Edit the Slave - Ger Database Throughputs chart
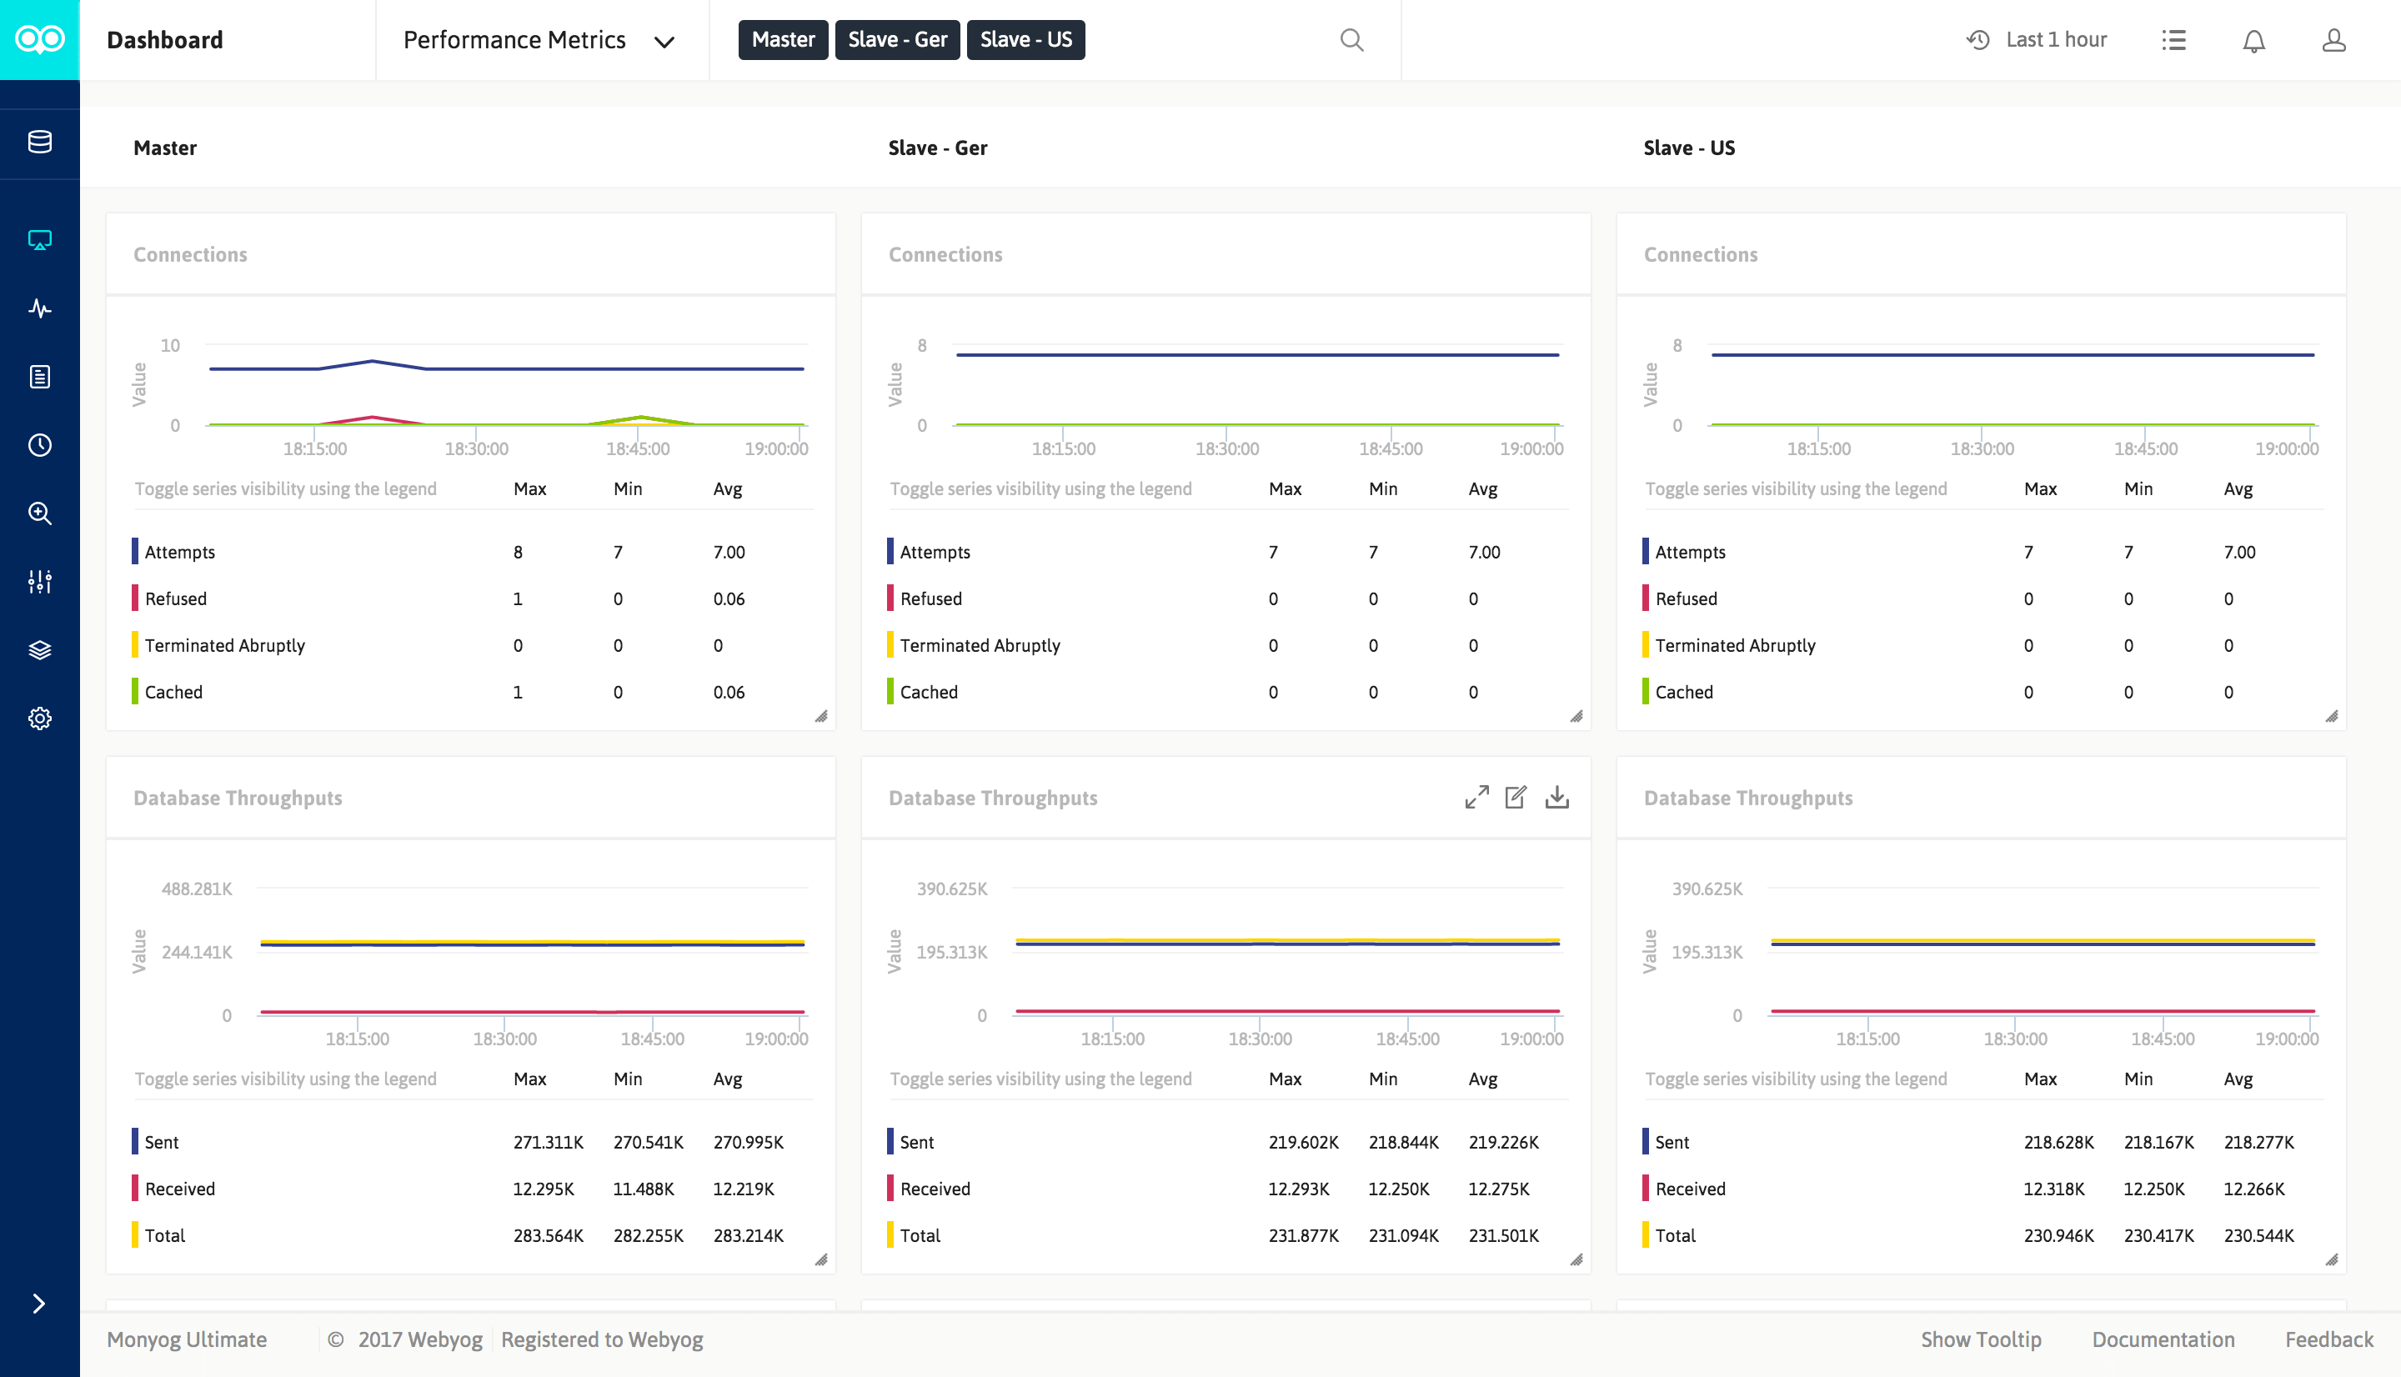 tap(1516, 797)
